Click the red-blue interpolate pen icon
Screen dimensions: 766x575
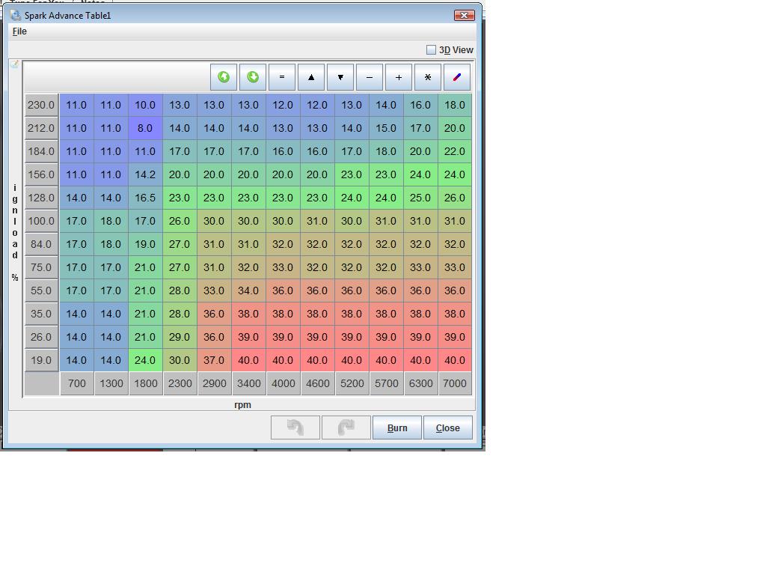[x=457, y=77]
